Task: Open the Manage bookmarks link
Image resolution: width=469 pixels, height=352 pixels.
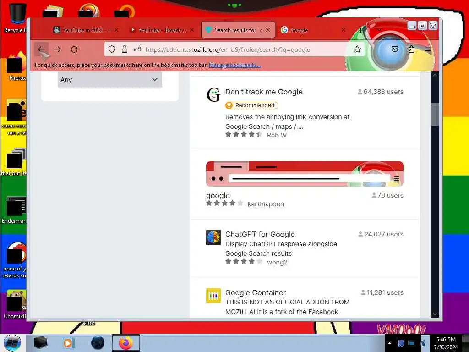Action: pyautogui.click(x=235, y=65)
